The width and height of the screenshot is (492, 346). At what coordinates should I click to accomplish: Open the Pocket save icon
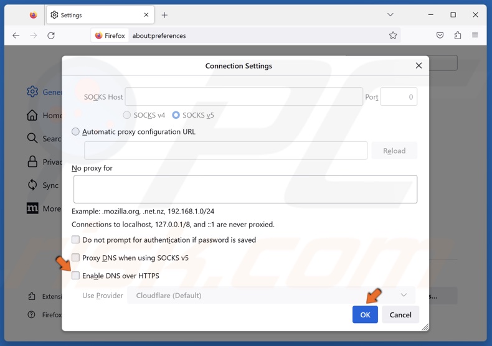click(x=440, y=35)
